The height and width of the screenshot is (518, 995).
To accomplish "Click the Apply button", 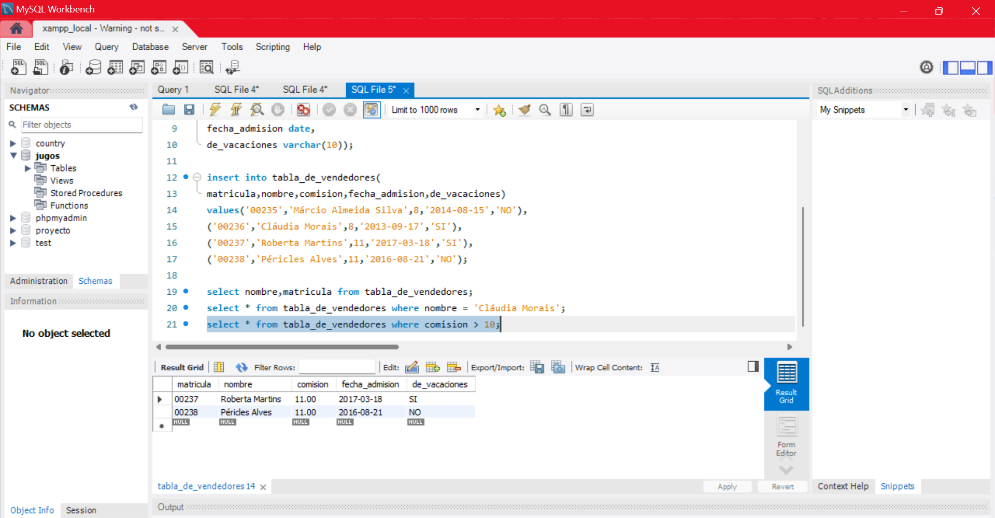I will (727, 486).
